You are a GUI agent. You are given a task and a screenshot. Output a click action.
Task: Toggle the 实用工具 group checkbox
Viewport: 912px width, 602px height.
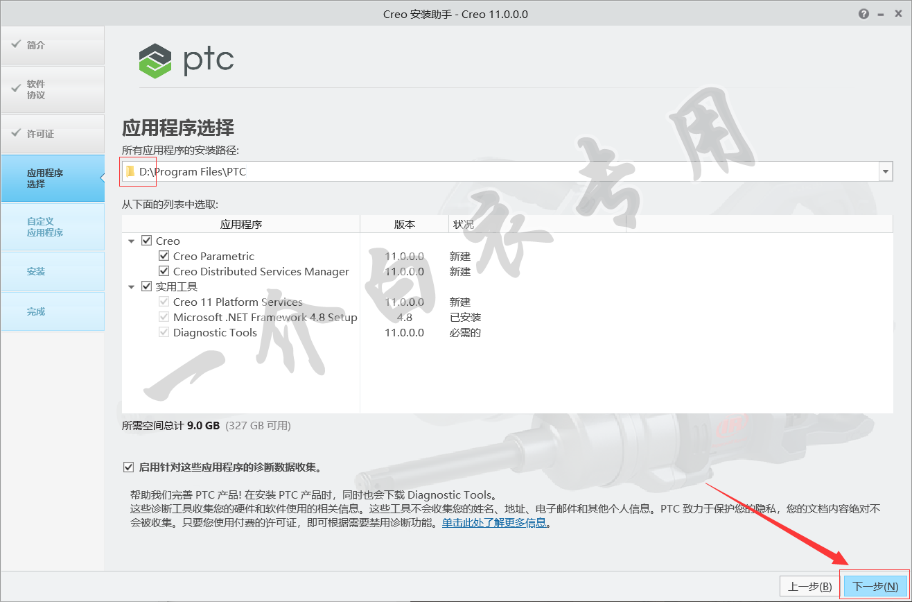pos(146,286)
